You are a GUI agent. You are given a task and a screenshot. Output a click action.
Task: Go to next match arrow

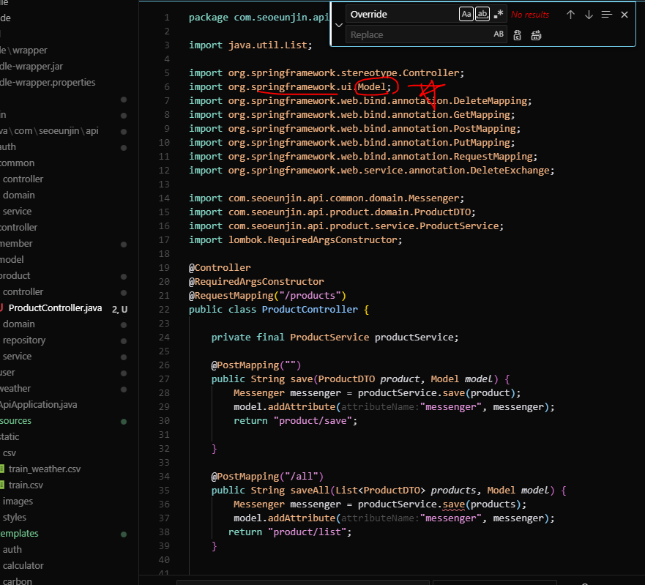tap(589, 15)
